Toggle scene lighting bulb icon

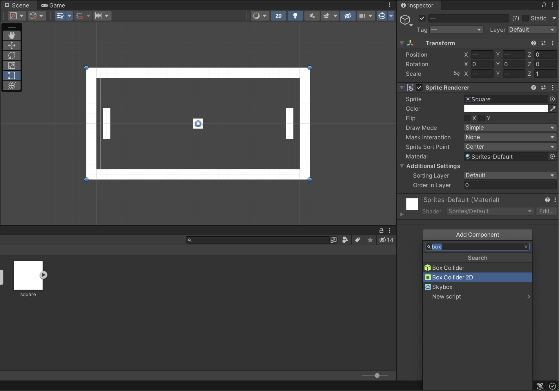point(295,16)
